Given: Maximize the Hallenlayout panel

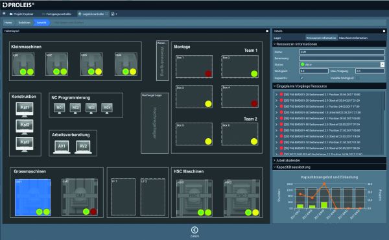Looking at the screenshot, I should pos(267,31).
